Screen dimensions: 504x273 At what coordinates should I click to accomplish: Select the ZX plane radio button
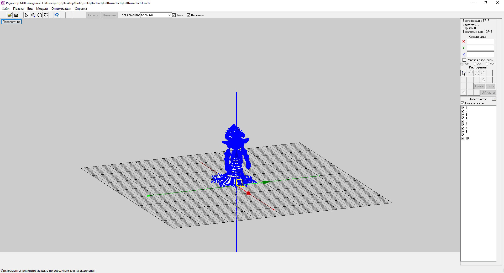point(475,64)
